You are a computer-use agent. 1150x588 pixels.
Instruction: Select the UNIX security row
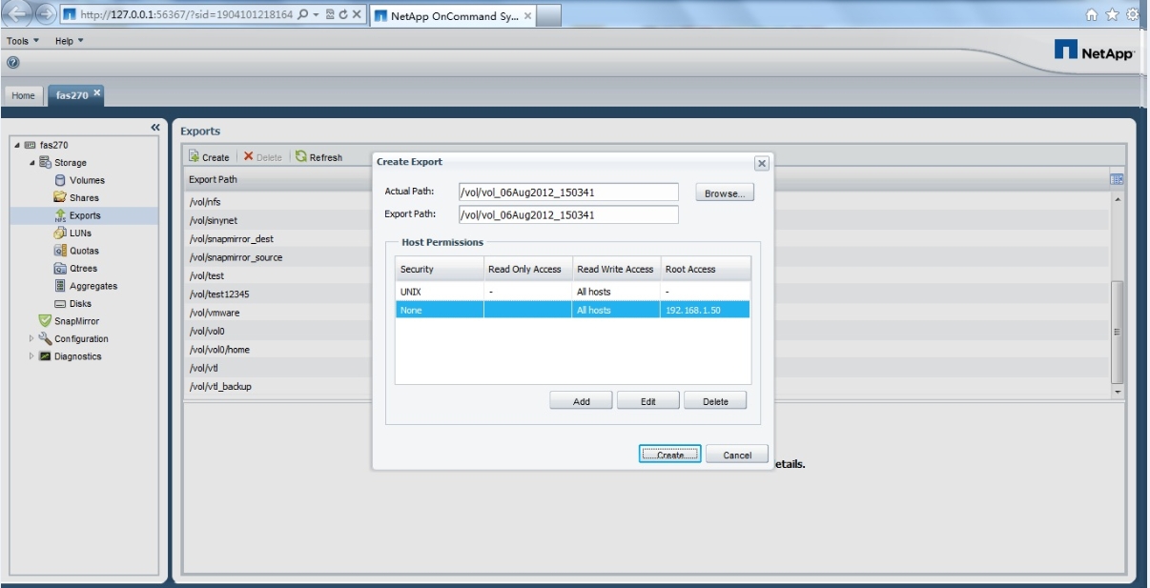pos(572,292)
